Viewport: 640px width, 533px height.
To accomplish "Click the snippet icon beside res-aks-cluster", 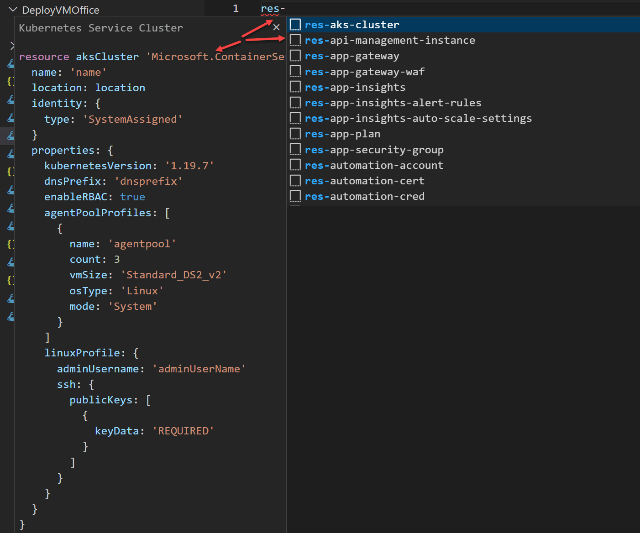I will click(295, 25).
